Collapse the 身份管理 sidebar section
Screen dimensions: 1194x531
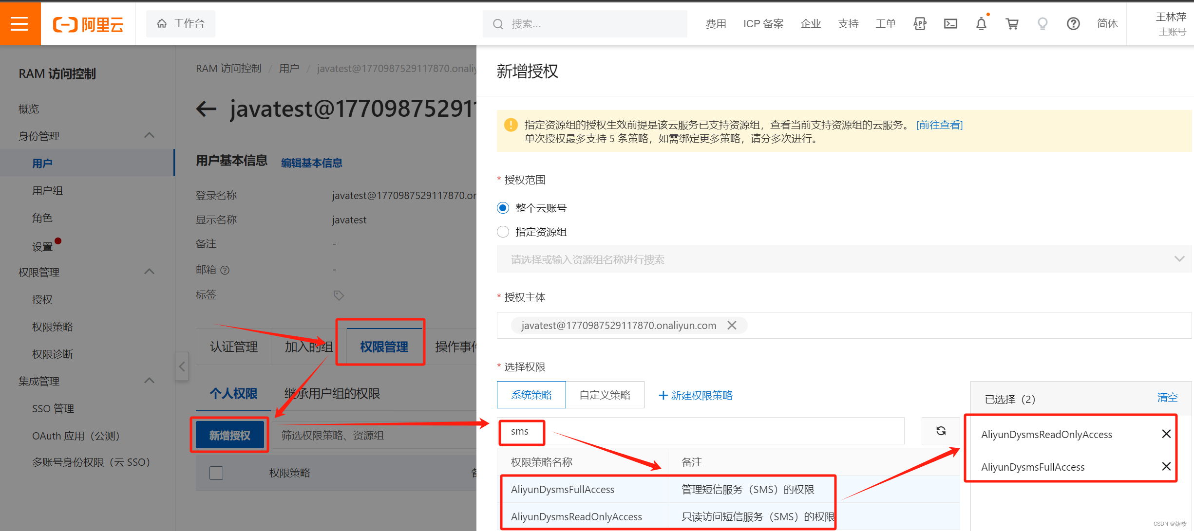click(150, 135)
